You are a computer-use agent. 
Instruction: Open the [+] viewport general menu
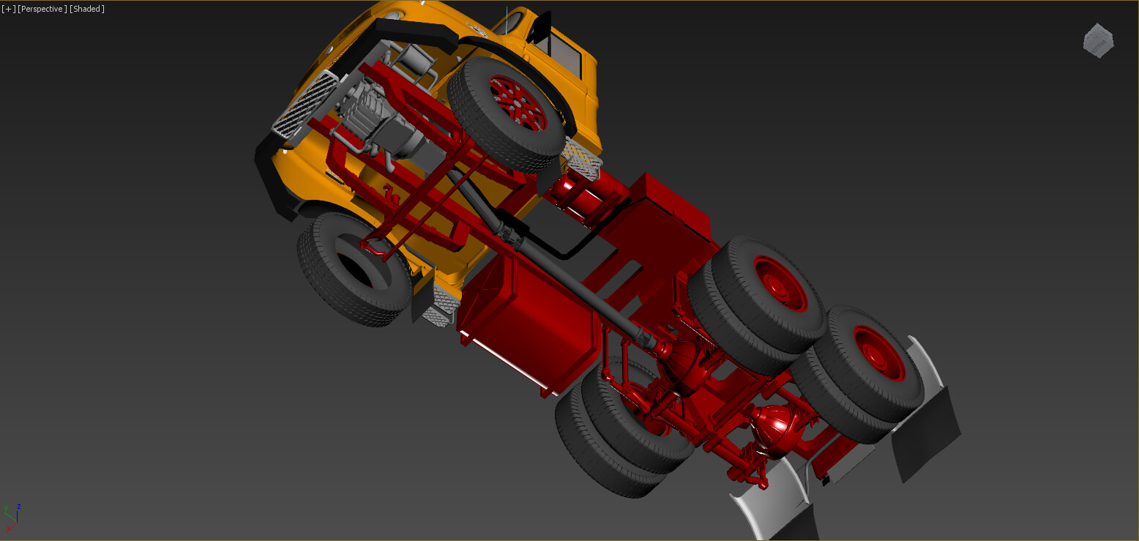tap(9, 9)
